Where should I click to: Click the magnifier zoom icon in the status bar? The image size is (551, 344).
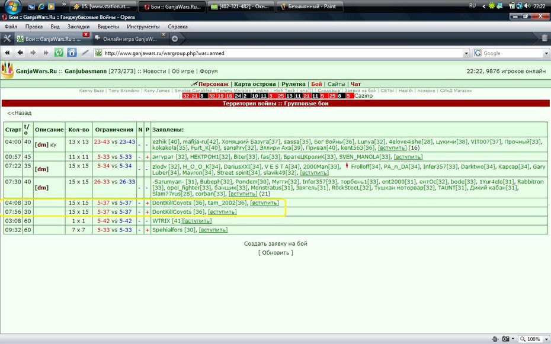(x=523, y=339)
